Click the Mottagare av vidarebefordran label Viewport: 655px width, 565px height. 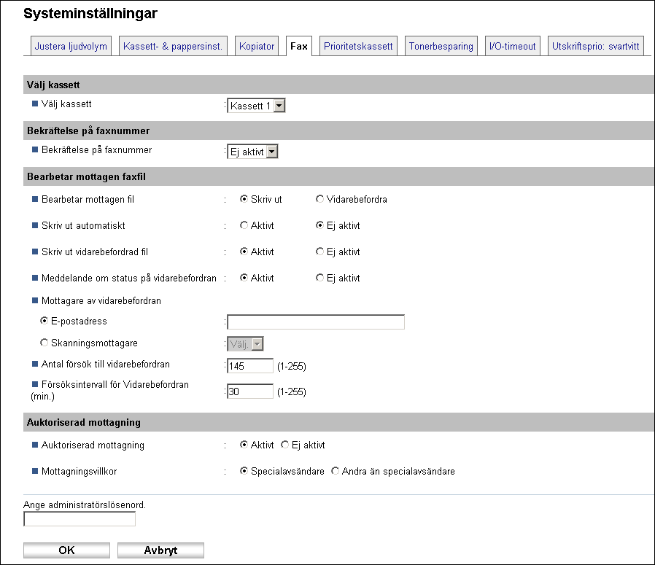101,300
